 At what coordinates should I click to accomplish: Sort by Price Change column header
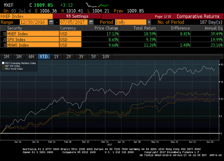coord(100,28)
